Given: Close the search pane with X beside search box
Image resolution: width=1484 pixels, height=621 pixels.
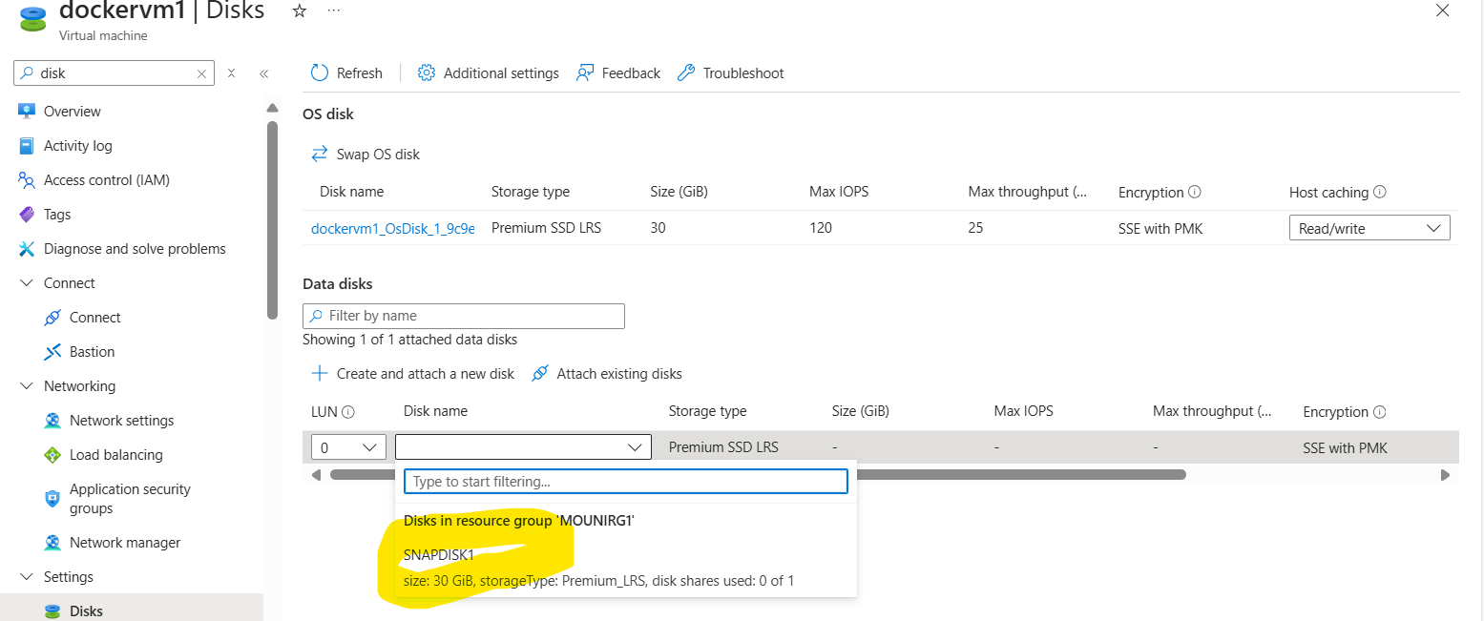Looking at the screenshot, I should (231, 73).
